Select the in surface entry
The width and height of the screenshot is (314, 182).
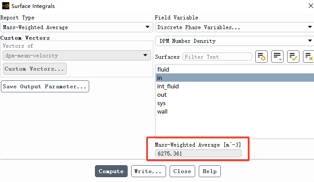(235, 78)
